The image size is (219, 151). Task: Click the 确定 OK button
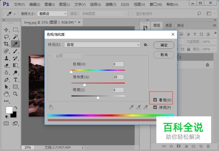164,45
